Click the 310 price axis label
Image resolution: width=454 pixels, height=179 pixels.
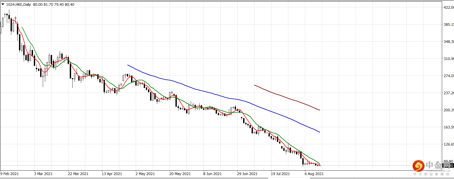(x=449, y=59)
